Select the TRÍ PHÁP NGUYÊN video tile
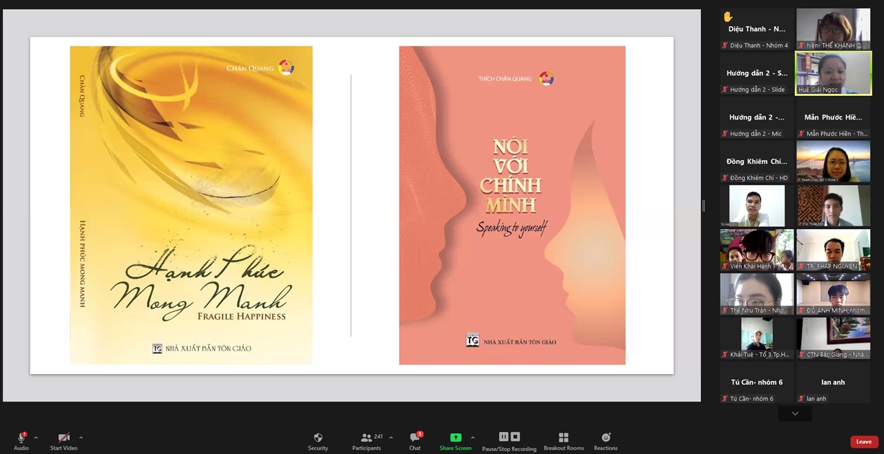This screenshot has width=884, height=454. (833, 250)
